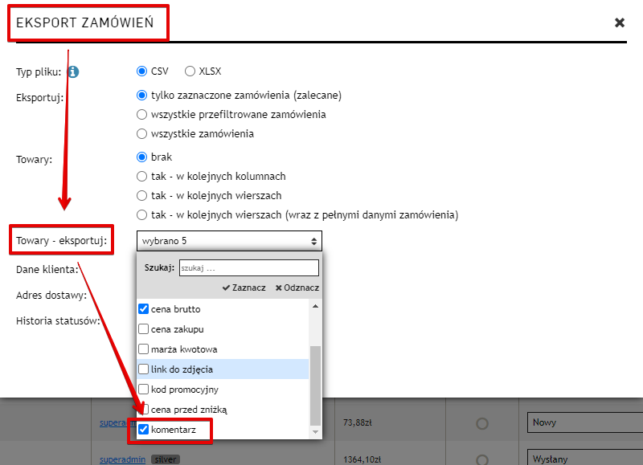Select the XLSX file type

tap(190, 71)
